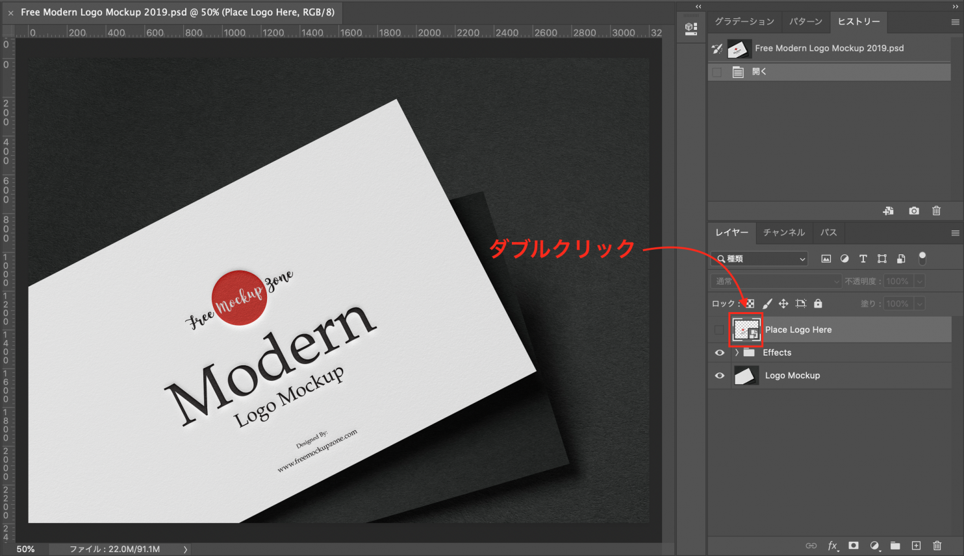Open the 種類 layer filter dropdown
Screen dimensions: 964x556
[x=759, y=258]
